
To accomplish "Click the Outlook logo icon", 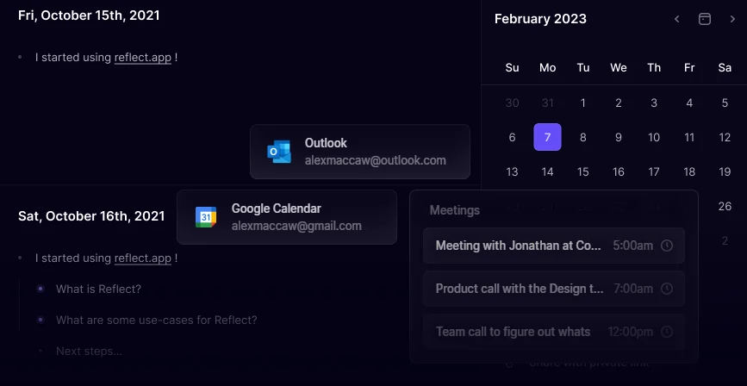I will pos(278,152).
